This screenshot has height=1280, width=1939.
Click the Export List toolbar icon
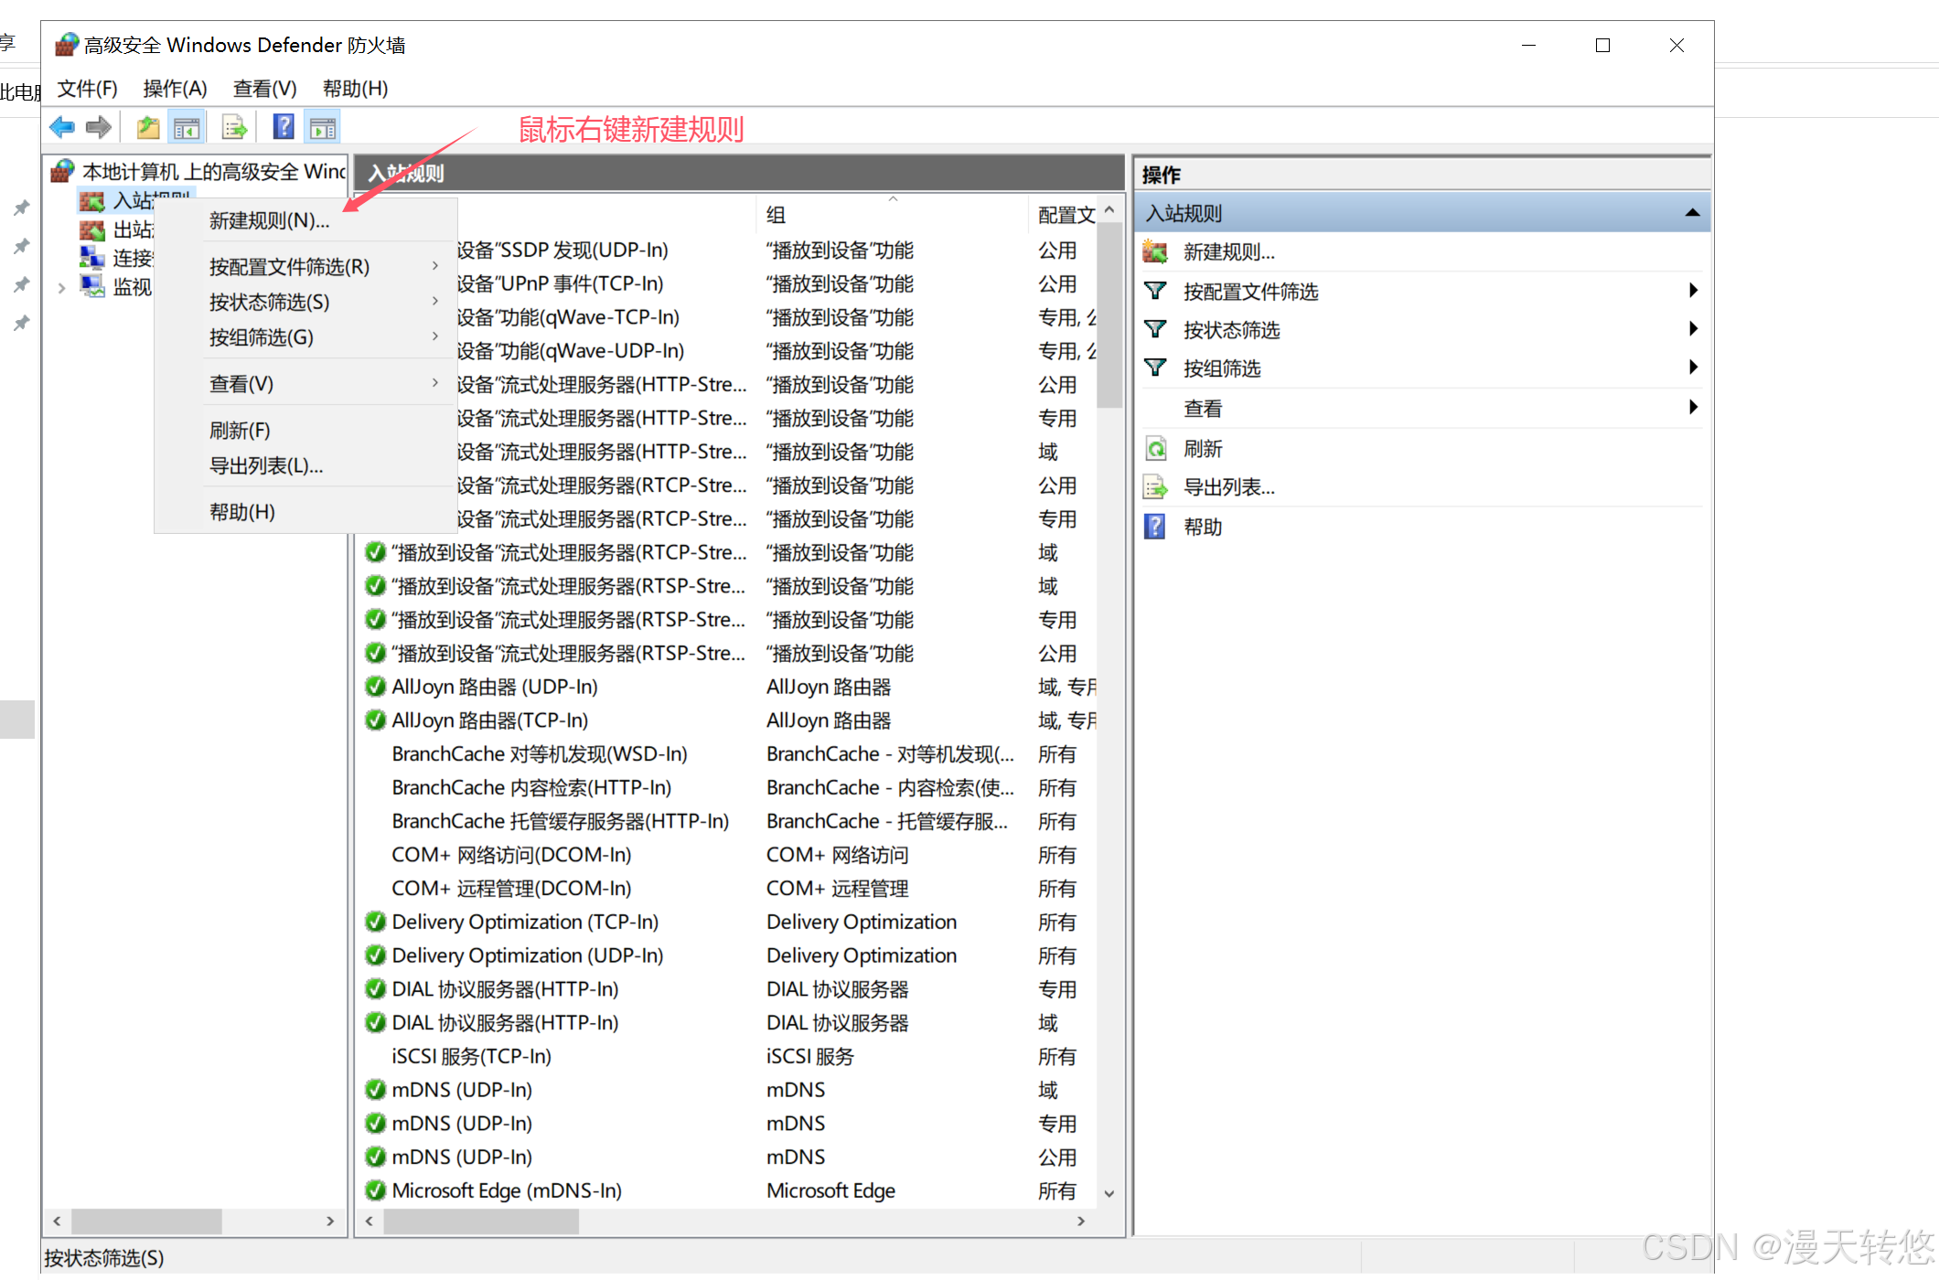point(235,127)
